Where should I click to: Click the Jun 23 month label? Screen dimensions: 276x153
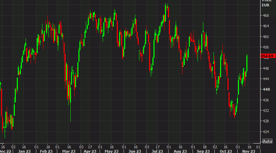point(135,151)
